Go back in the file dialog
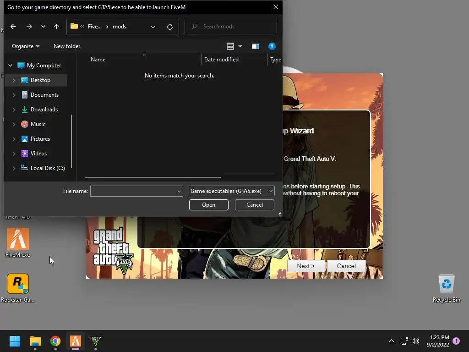 coord(13,27)
